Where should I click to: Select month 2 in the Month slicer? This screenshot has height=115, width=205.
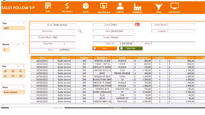6,50
